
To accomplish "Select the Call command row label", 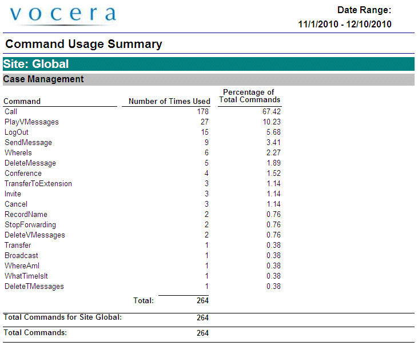I will coord(11,112).
